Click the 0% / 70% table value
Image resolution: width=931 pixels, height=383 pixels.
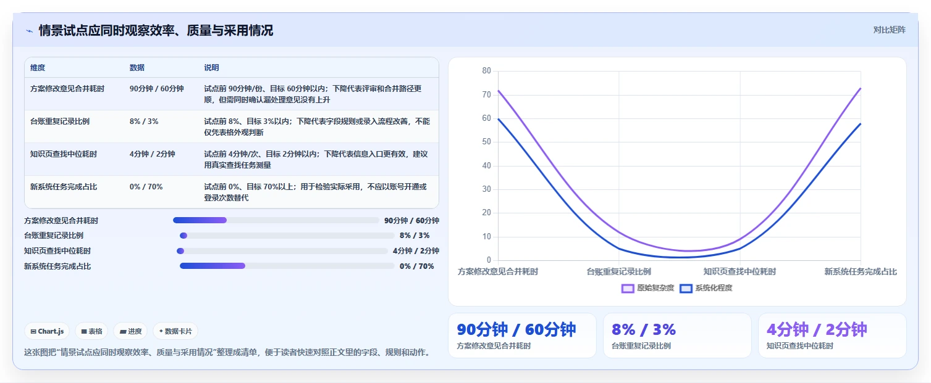[146, 187]
